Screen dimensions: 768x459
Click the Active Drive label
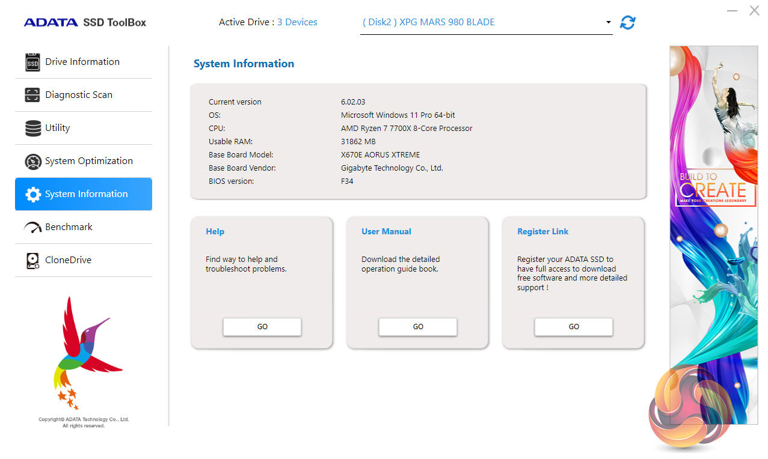click(x=246, y=22)
